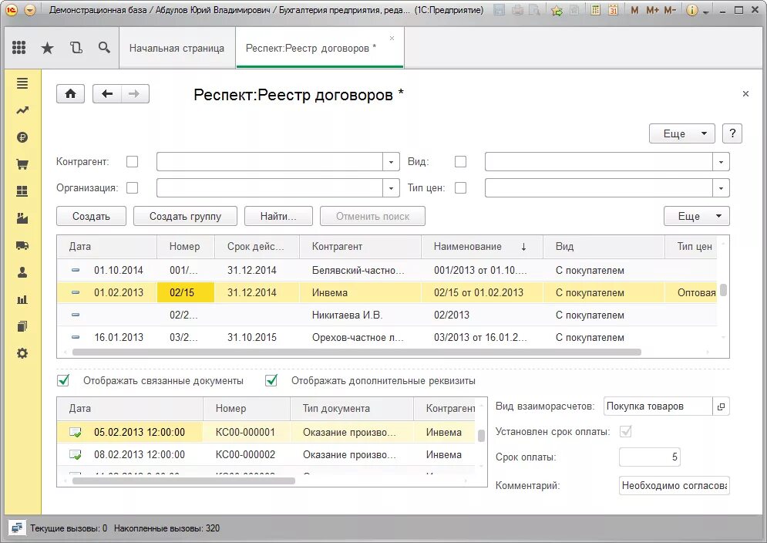Open the sections grid menu icon
767x543 pixels.
click(x=19, y=48)
